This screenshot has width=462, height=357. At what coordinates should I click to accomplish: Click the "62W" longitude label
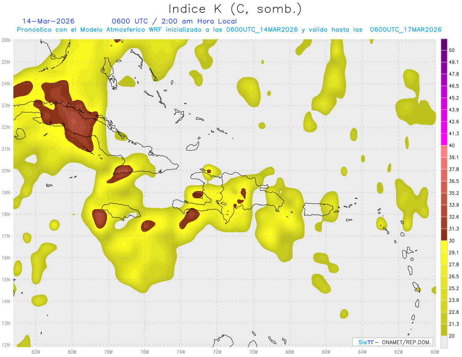pyautogui.click(x=398, y=352)
